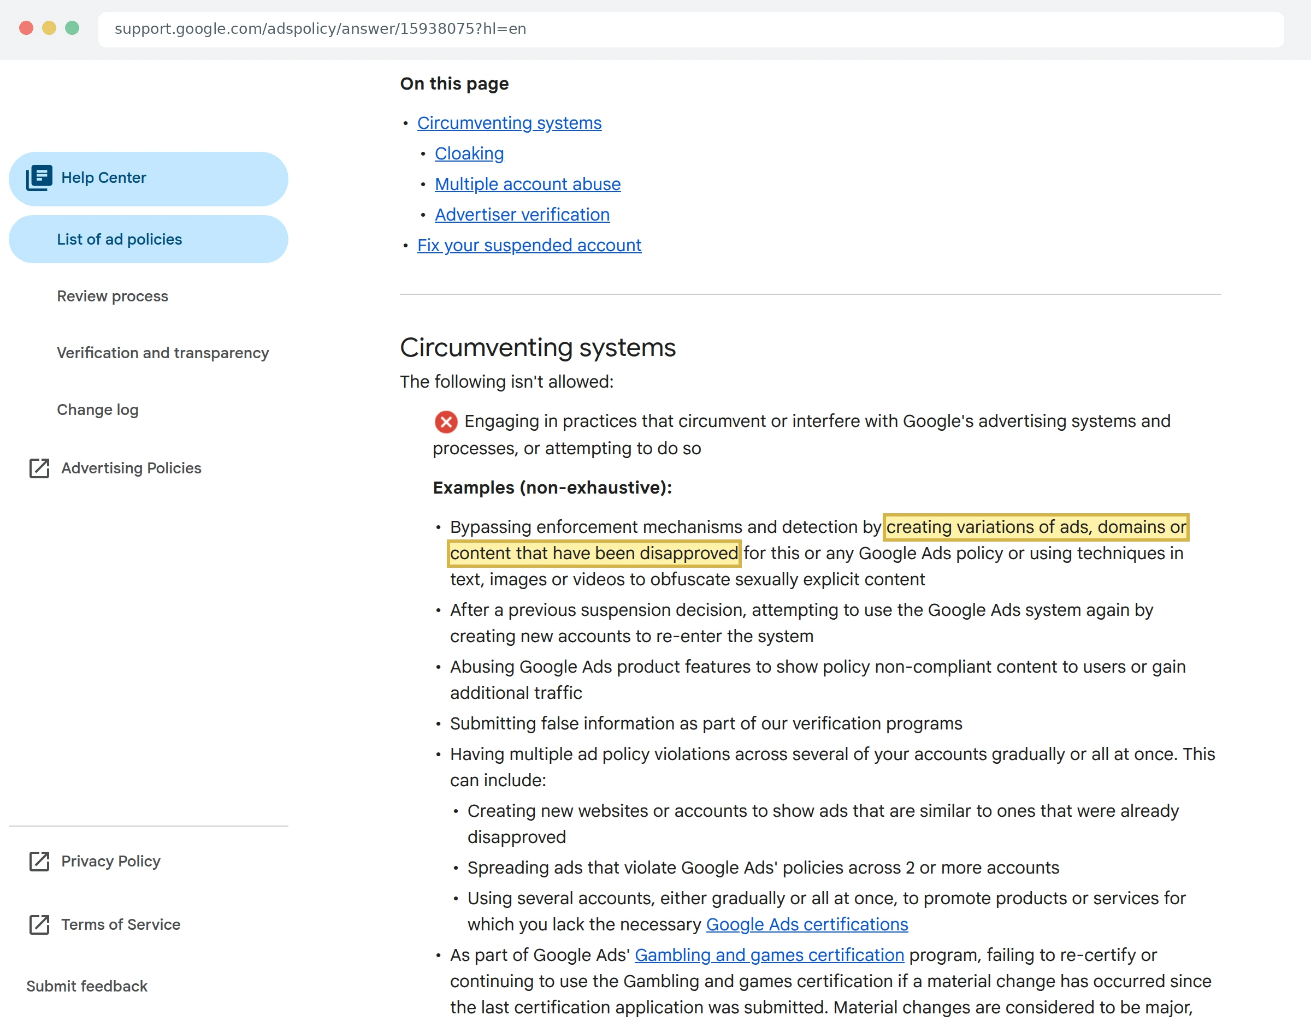This screenshot has height=1021, width=1311.
Task: Click the Privacy Policy external-link icon
Action: pos(39,862)
